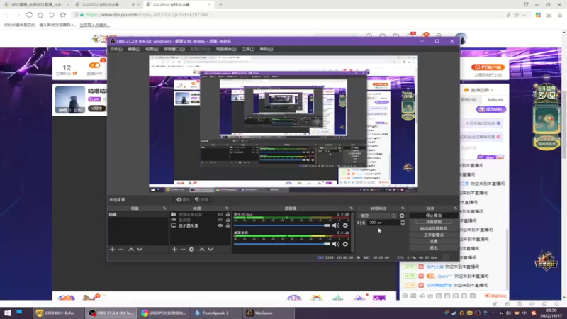Start Virtual Camera from Controls
Screen dimensions: 567x319
[x=434, y=228]
